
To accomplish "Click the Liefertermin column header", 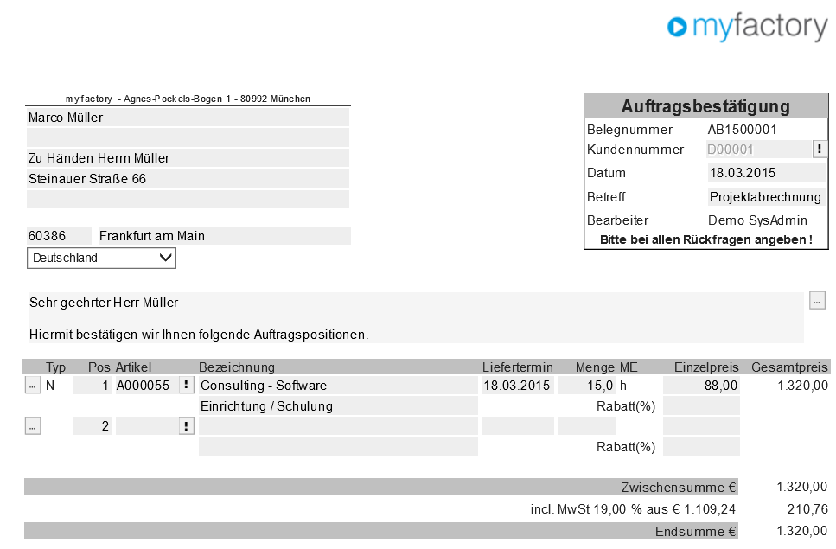I will [518, 367].
